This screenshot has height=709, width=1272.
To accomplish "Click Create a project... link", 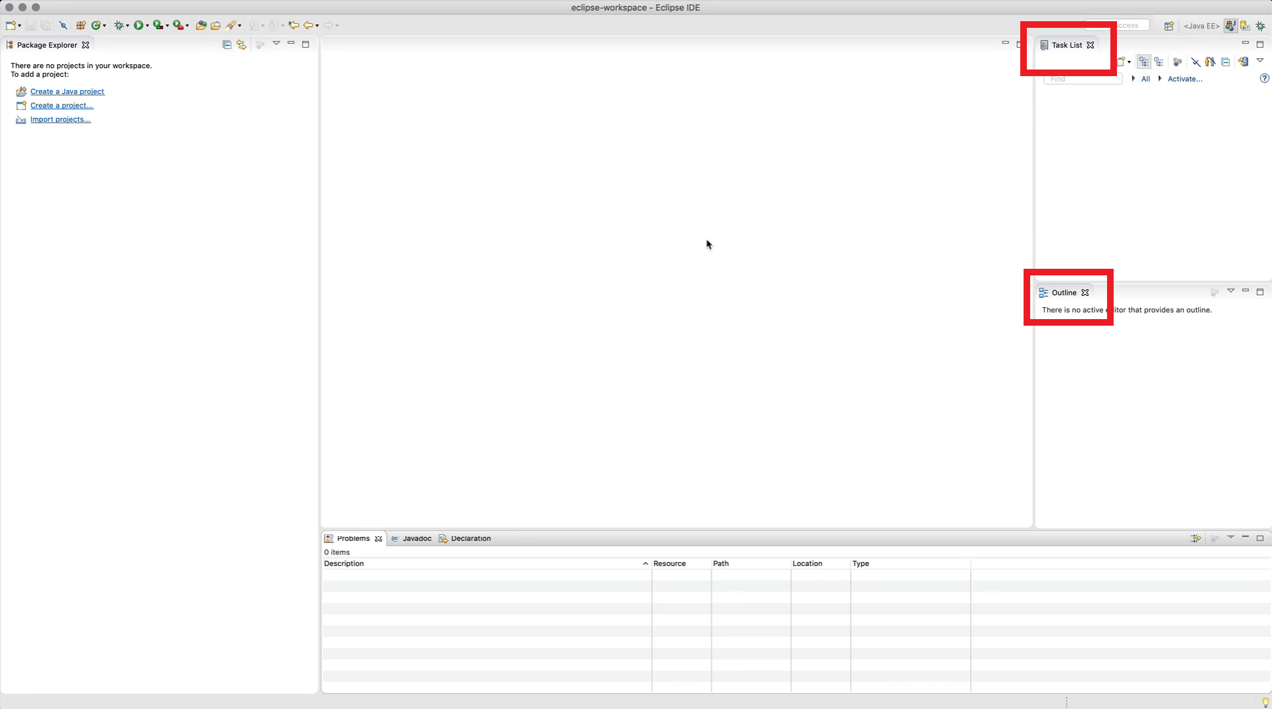I will 62,105.
